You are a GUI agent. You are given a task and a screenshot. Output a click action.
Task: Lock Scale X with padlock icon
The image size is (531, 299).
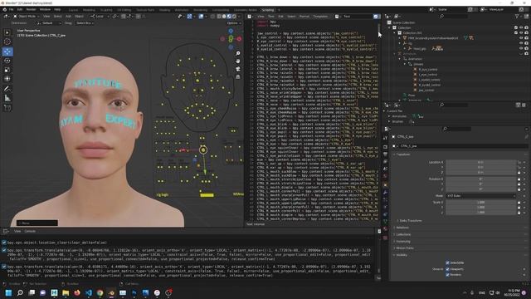point(519,203)
